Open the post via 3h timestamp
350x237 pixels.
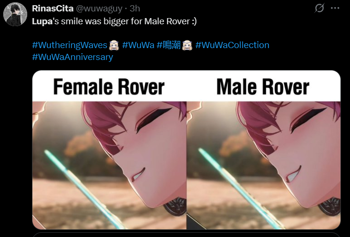pyautogui.click(x=135, y=9)
